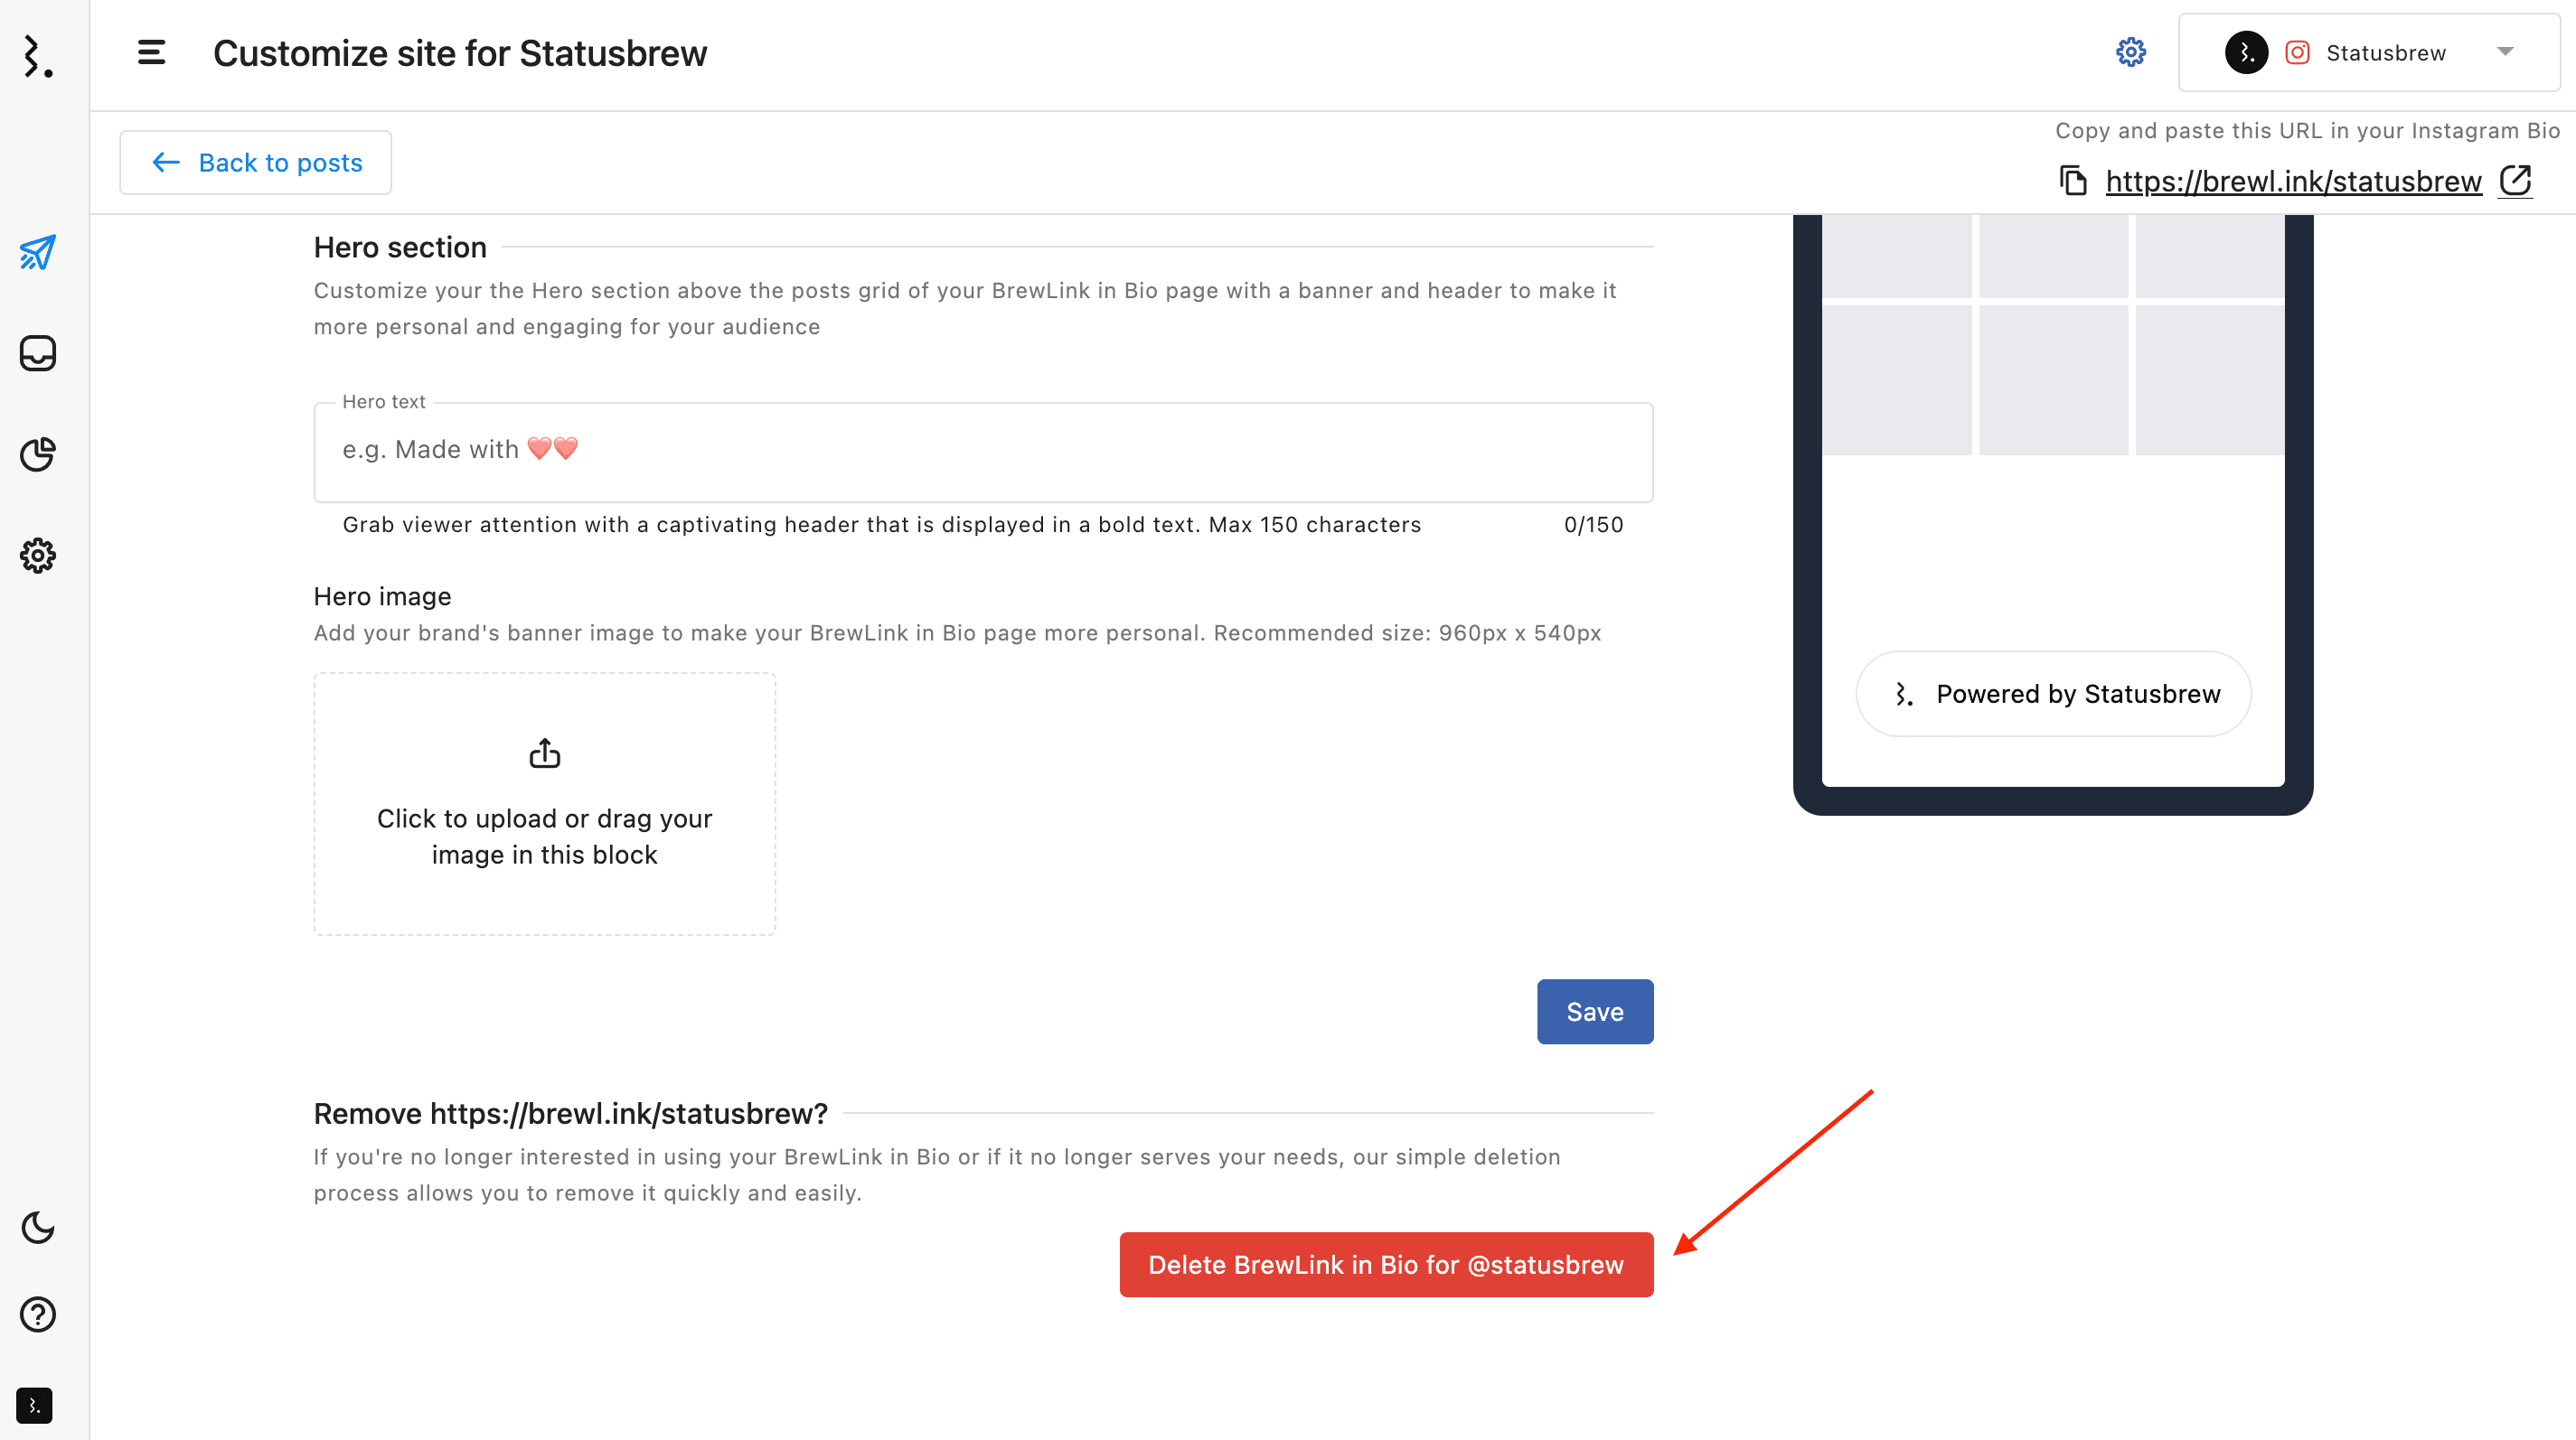This screenshot has height=1440, width=2576.
Task: Open the Help question mark icon
Action: pyautogui.click(x=38, y=1314)
